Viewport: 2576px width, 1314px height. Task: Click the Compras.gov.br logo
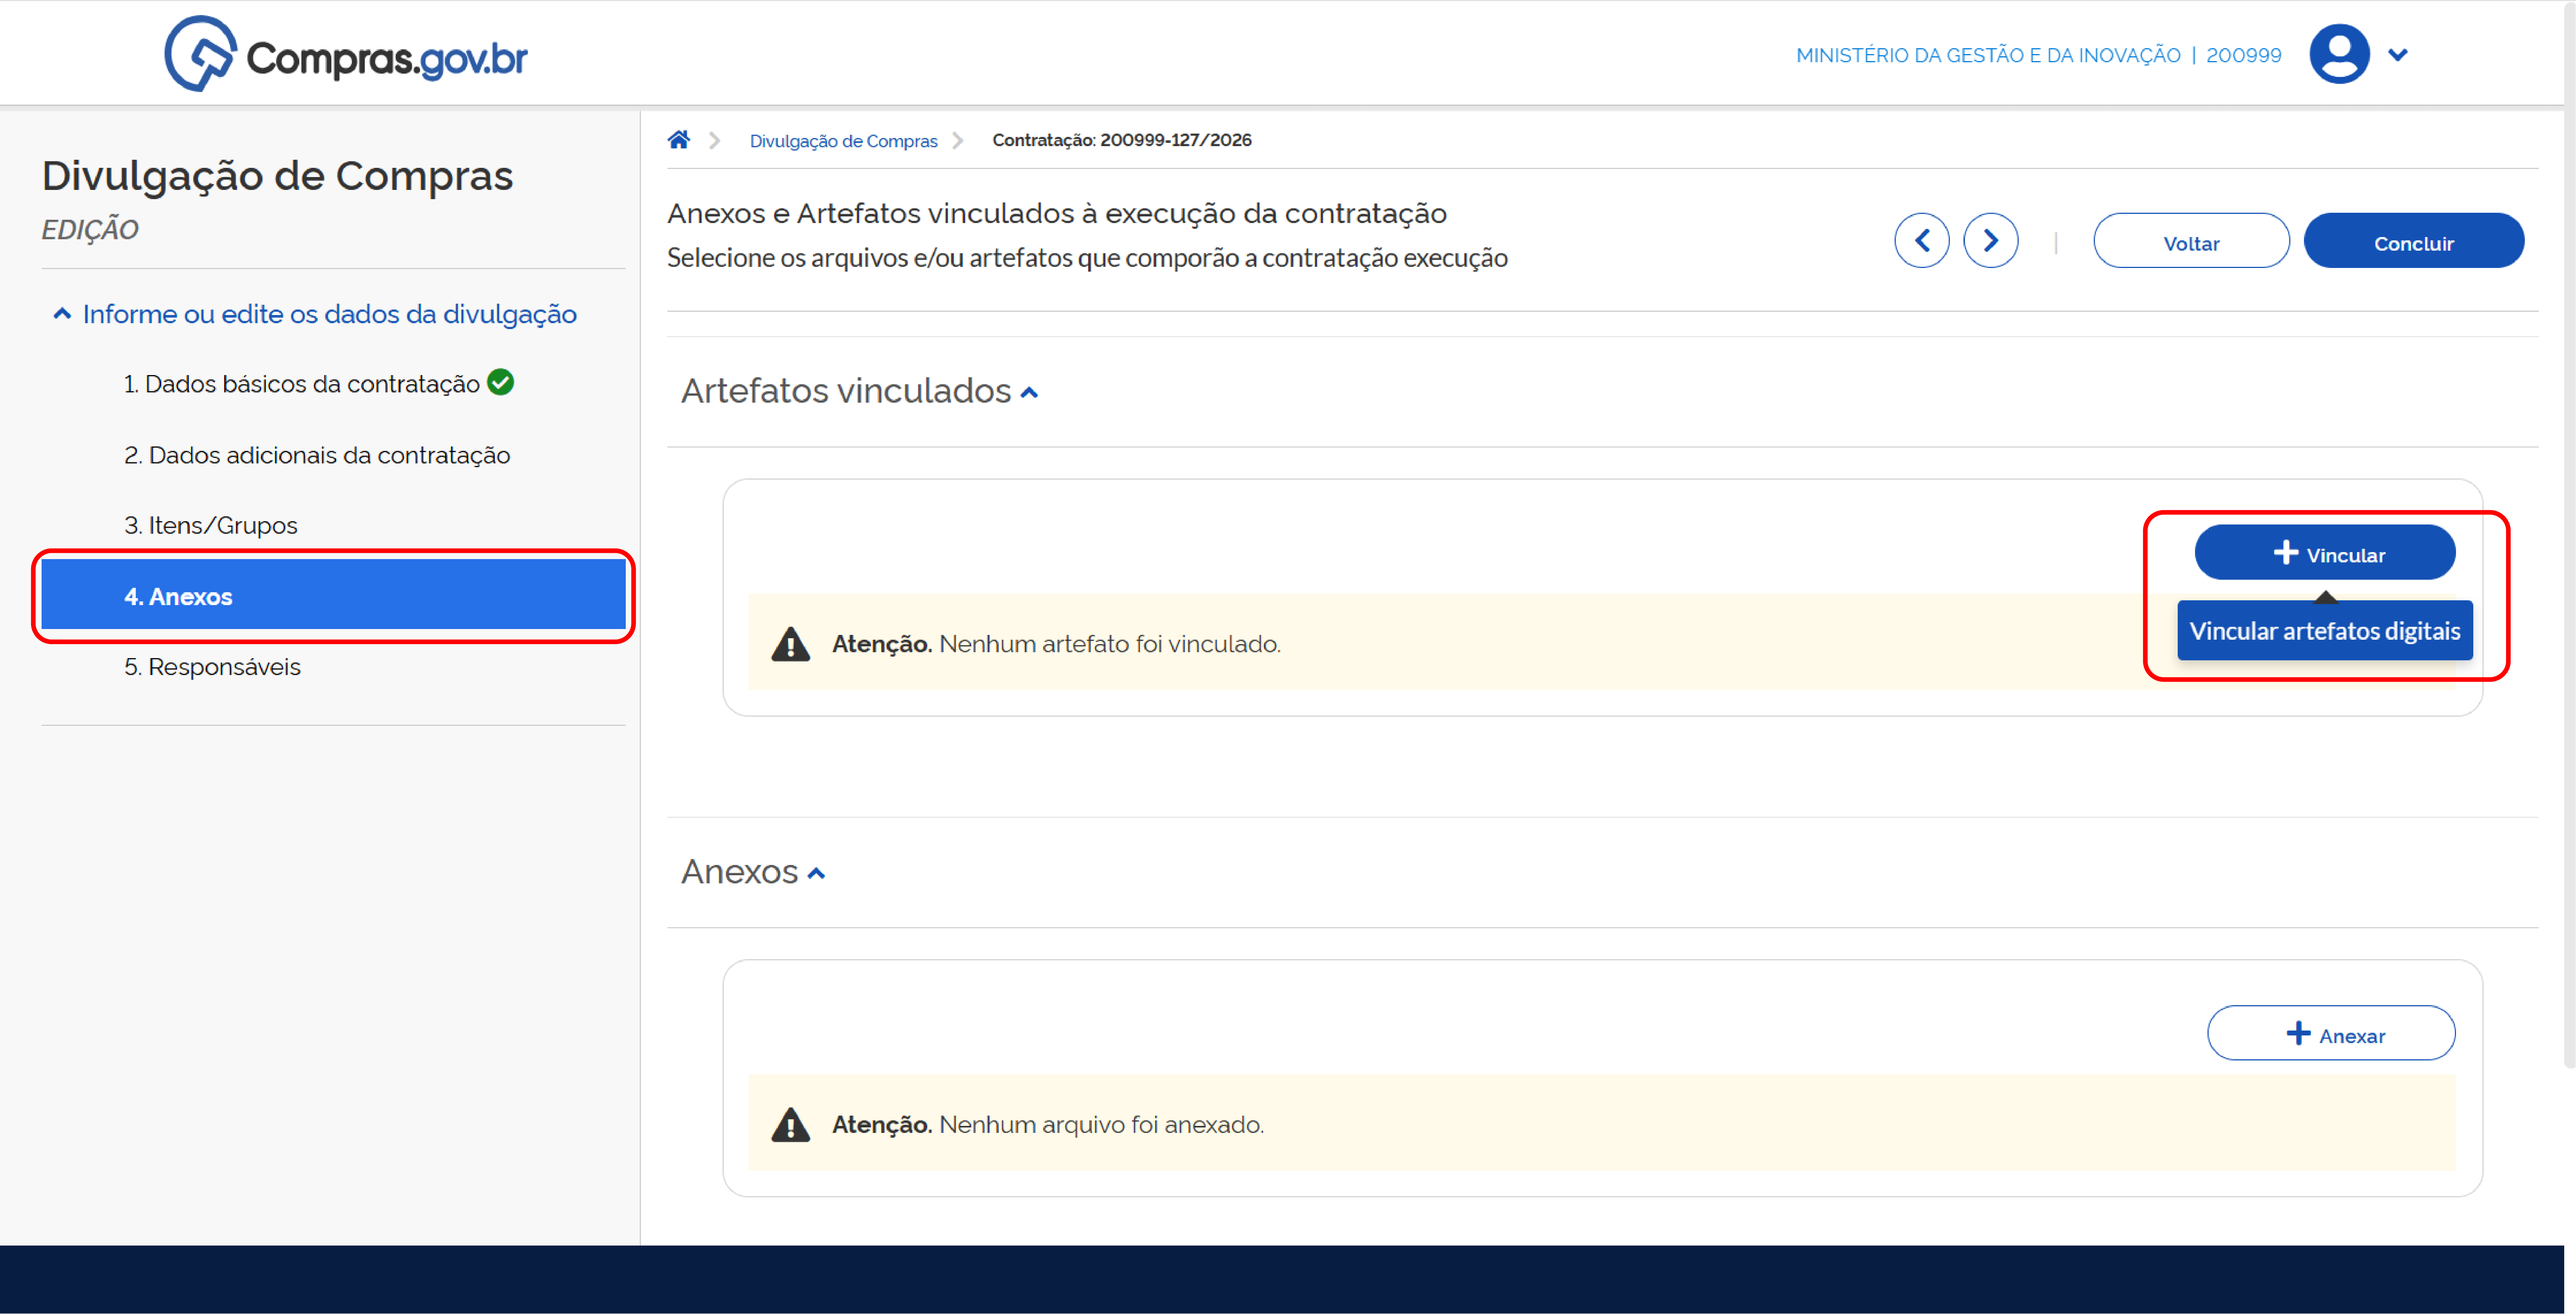click(x=346, y=54)
